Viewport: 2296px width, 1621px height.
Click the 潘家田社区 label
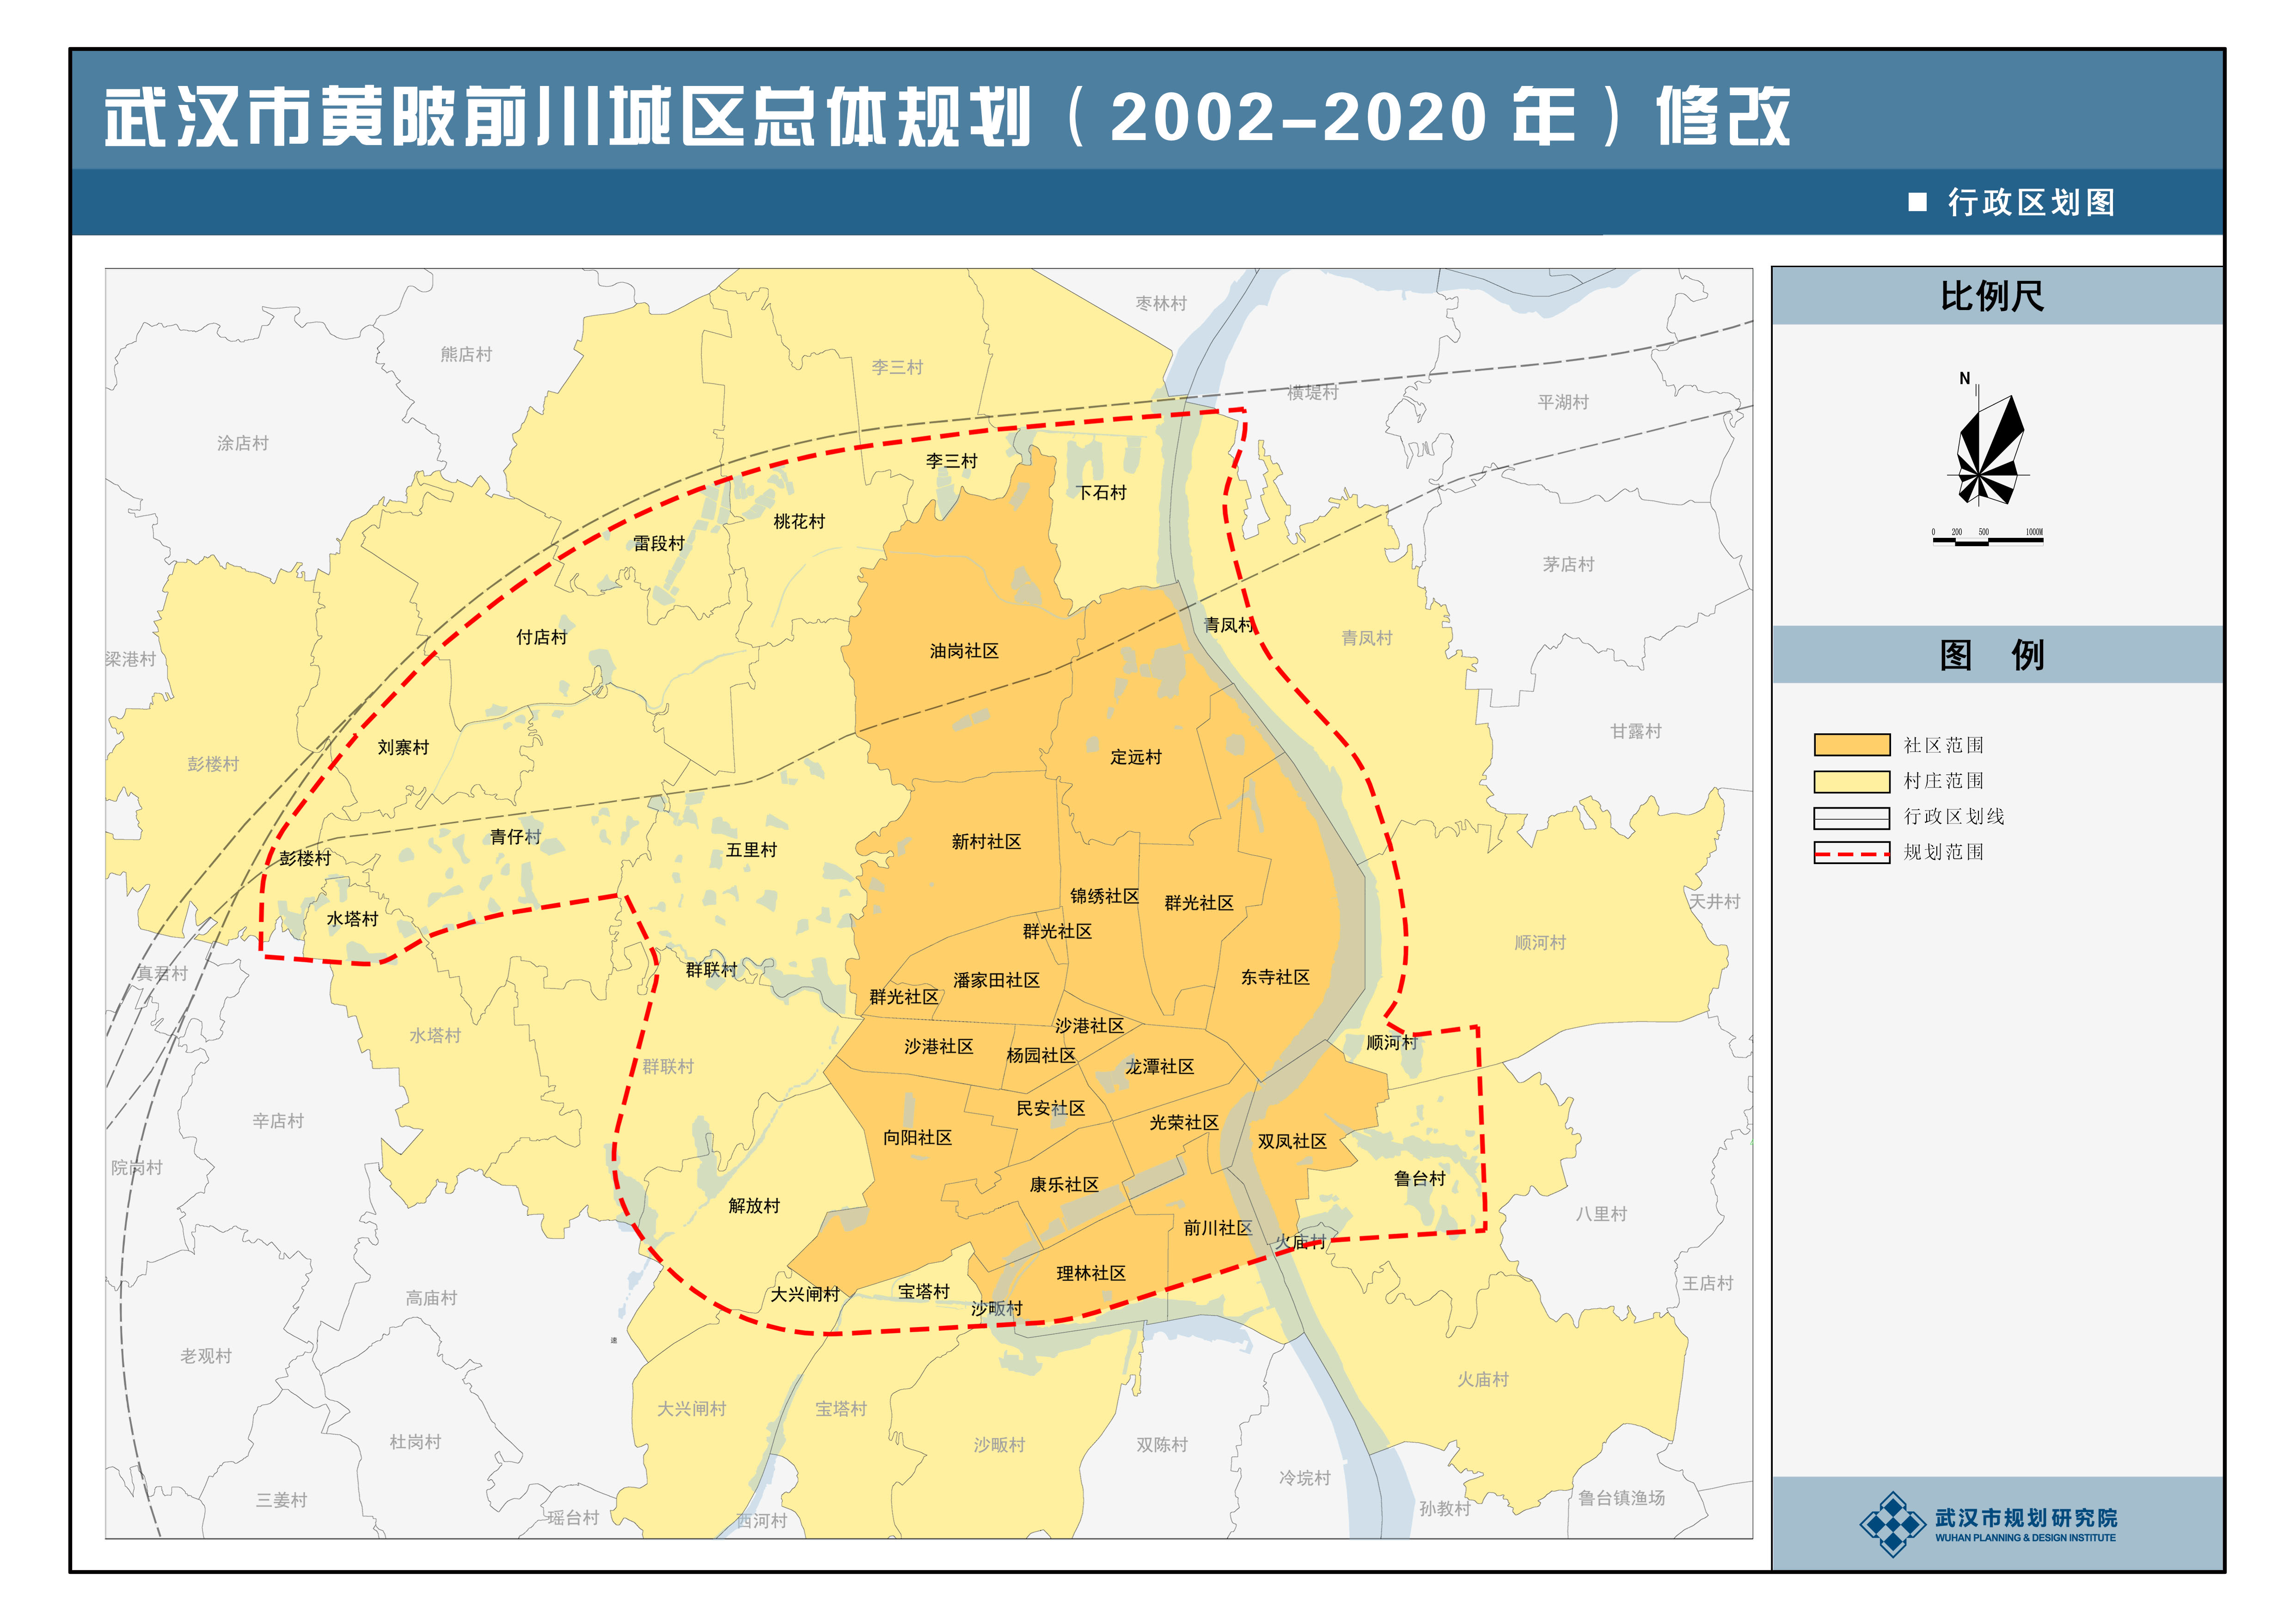click(996, 980)
